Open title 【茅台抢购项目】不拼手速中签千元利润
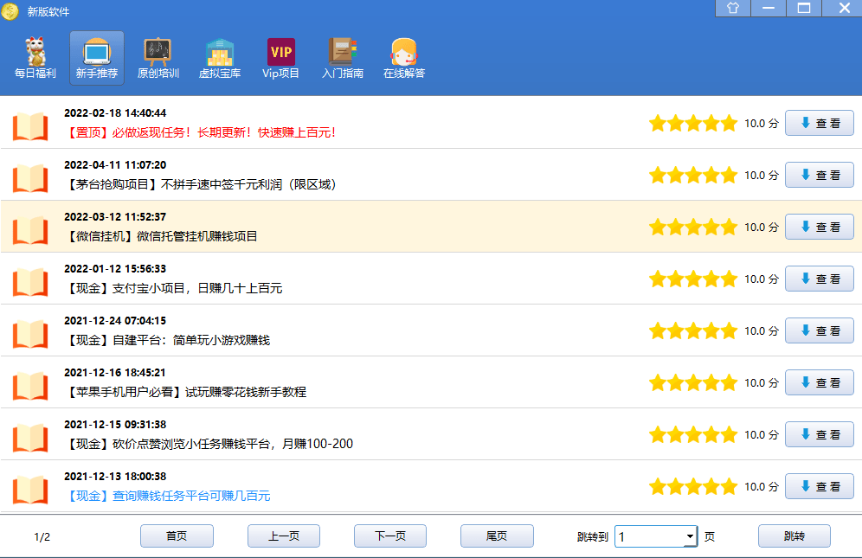Screen dimensions: 862x558 (201, 185)
